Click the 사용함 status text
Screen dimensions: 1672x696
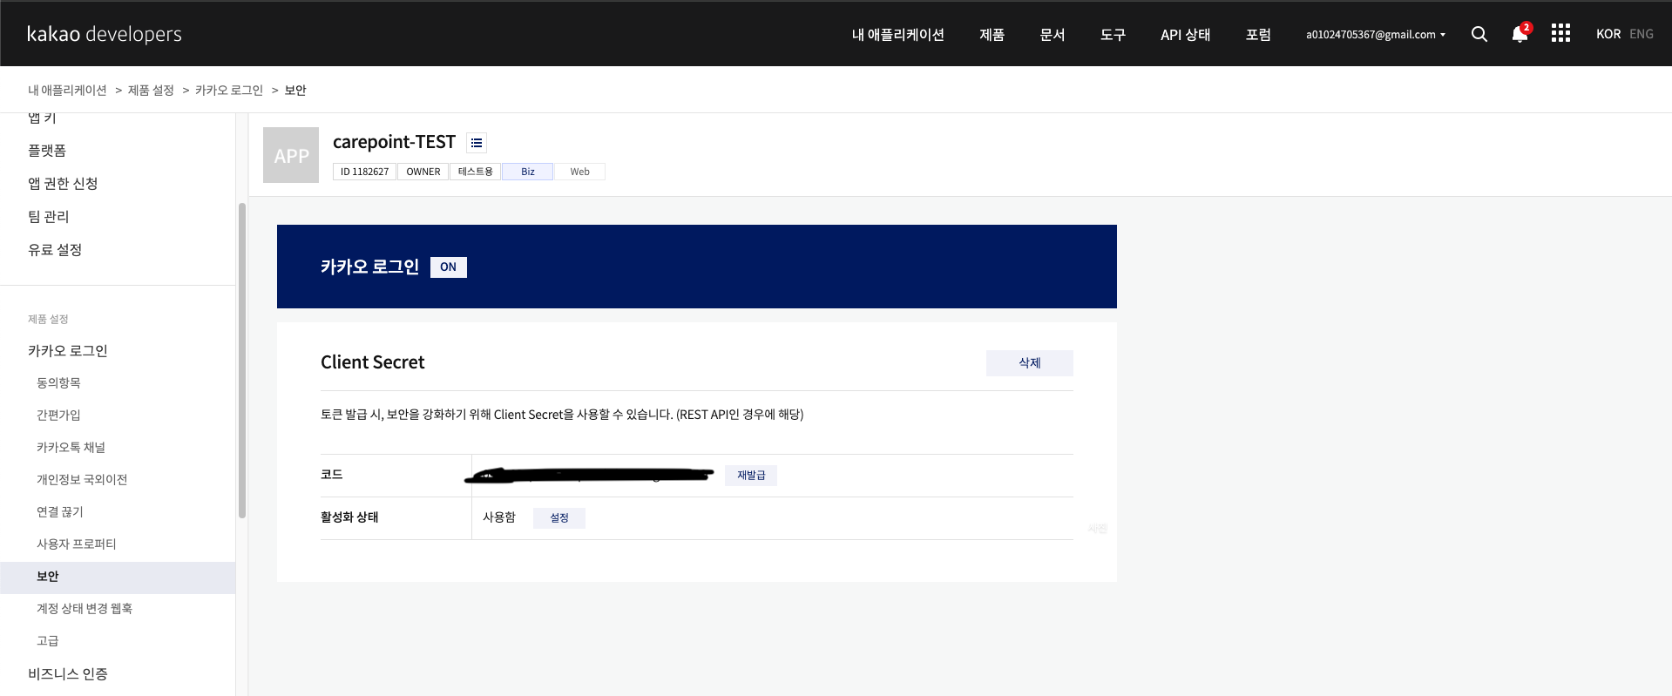(x=499, y=517)
